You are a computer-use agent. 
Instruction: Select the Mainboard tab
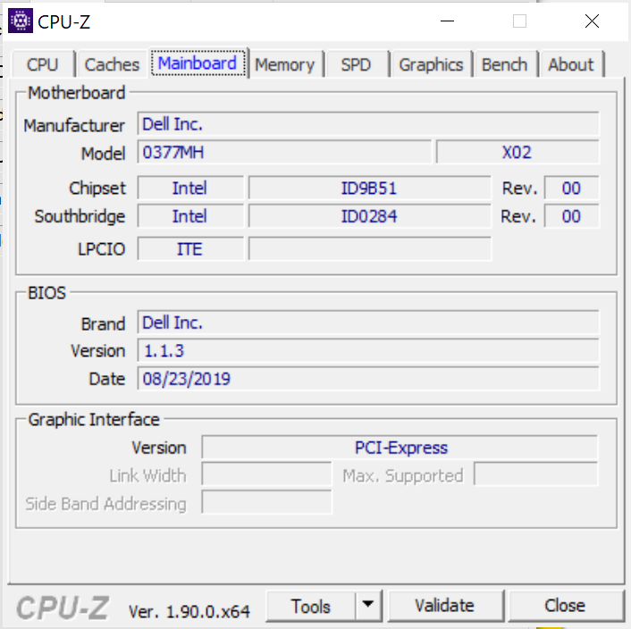click(x=198, y=63)
